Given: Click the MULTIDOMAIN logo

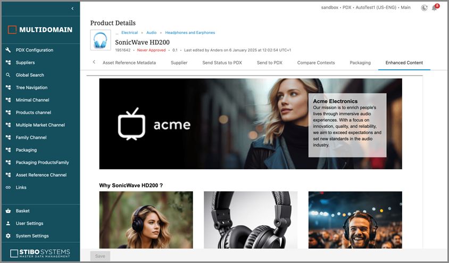Looking at the screenshot, I should pos(40,29).
